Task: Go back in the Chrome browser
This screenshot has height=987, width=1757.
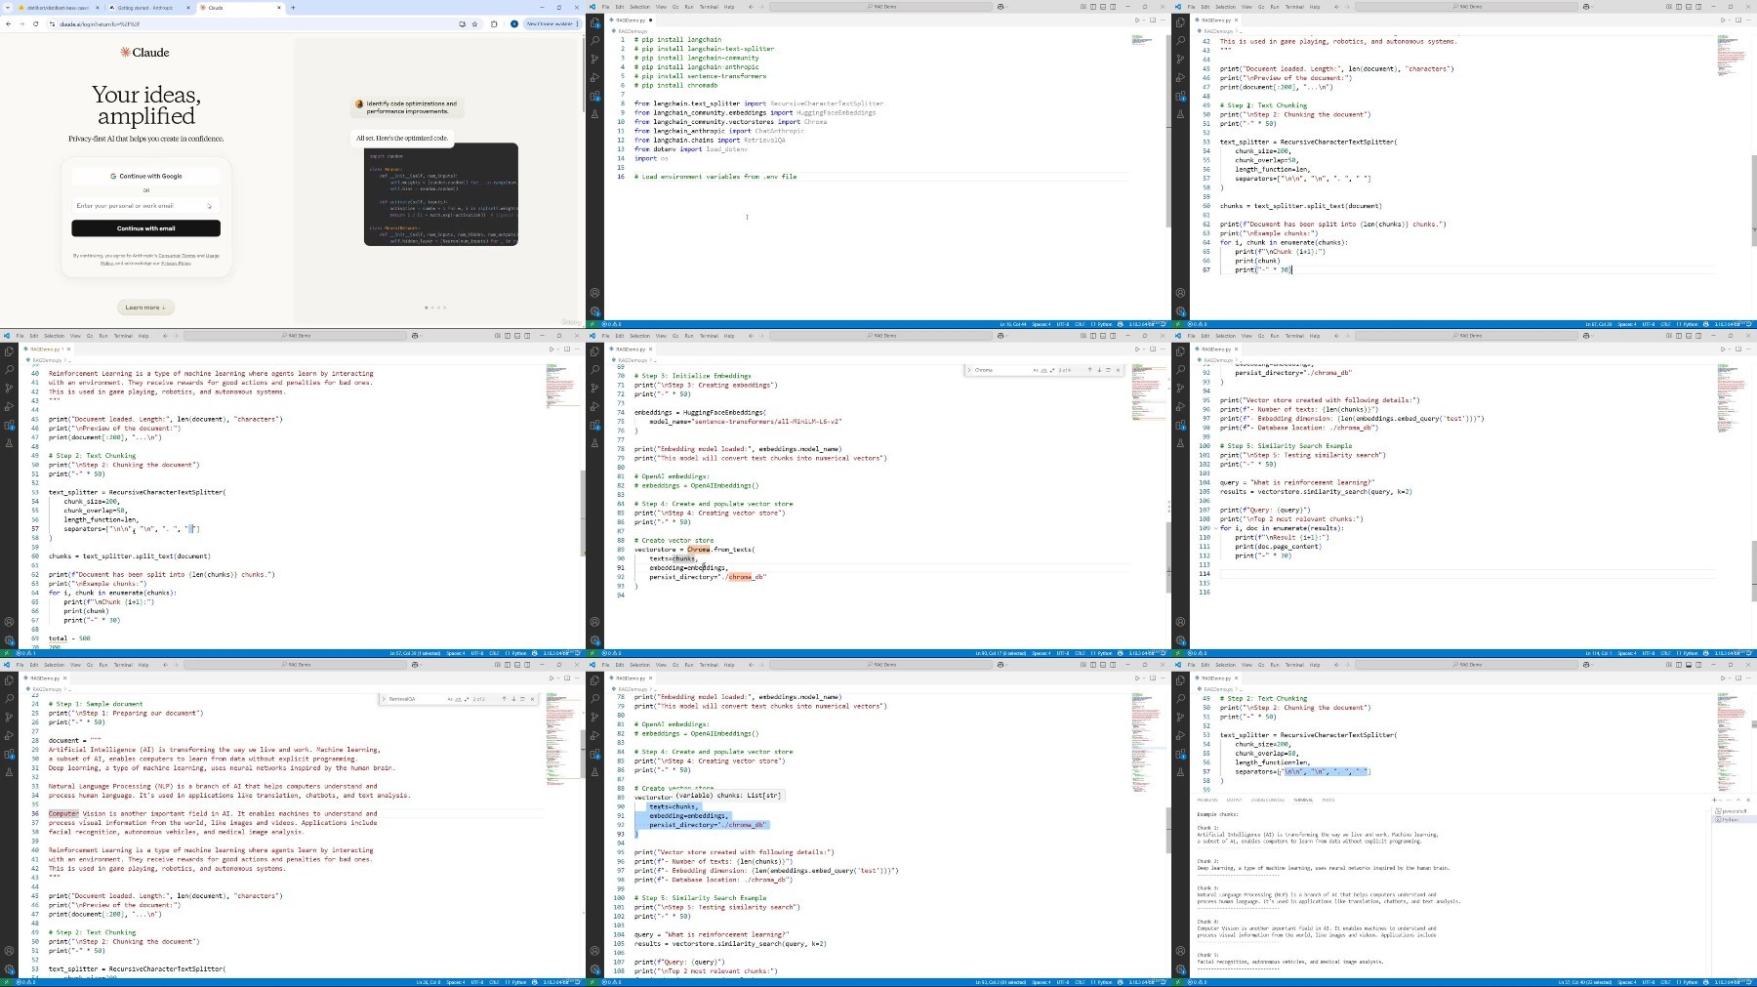Action: pyautogui.click(x=8, y=23)
